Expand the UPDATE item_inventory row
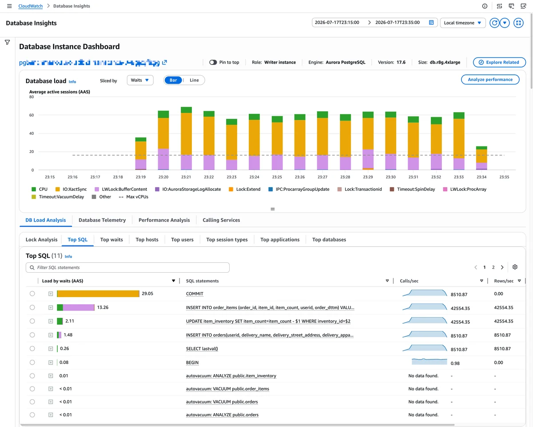533x427 pixels. pyautogui.click(x=51, y=321)
